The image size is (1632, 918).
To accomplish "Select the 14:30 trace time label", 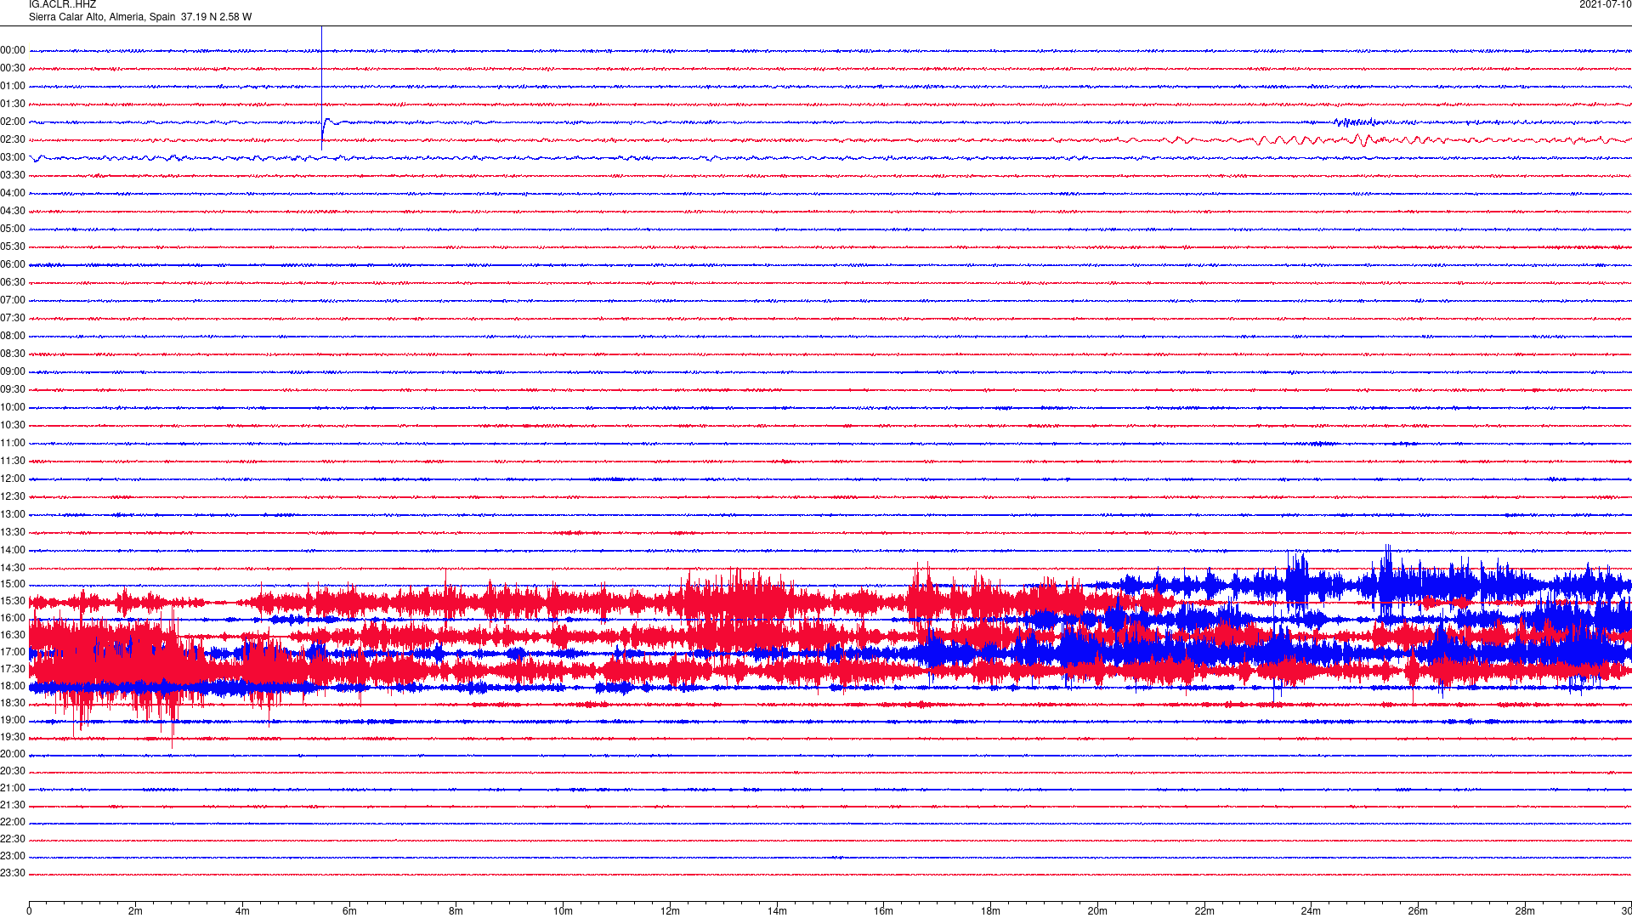I will click(x=13, y=569).
